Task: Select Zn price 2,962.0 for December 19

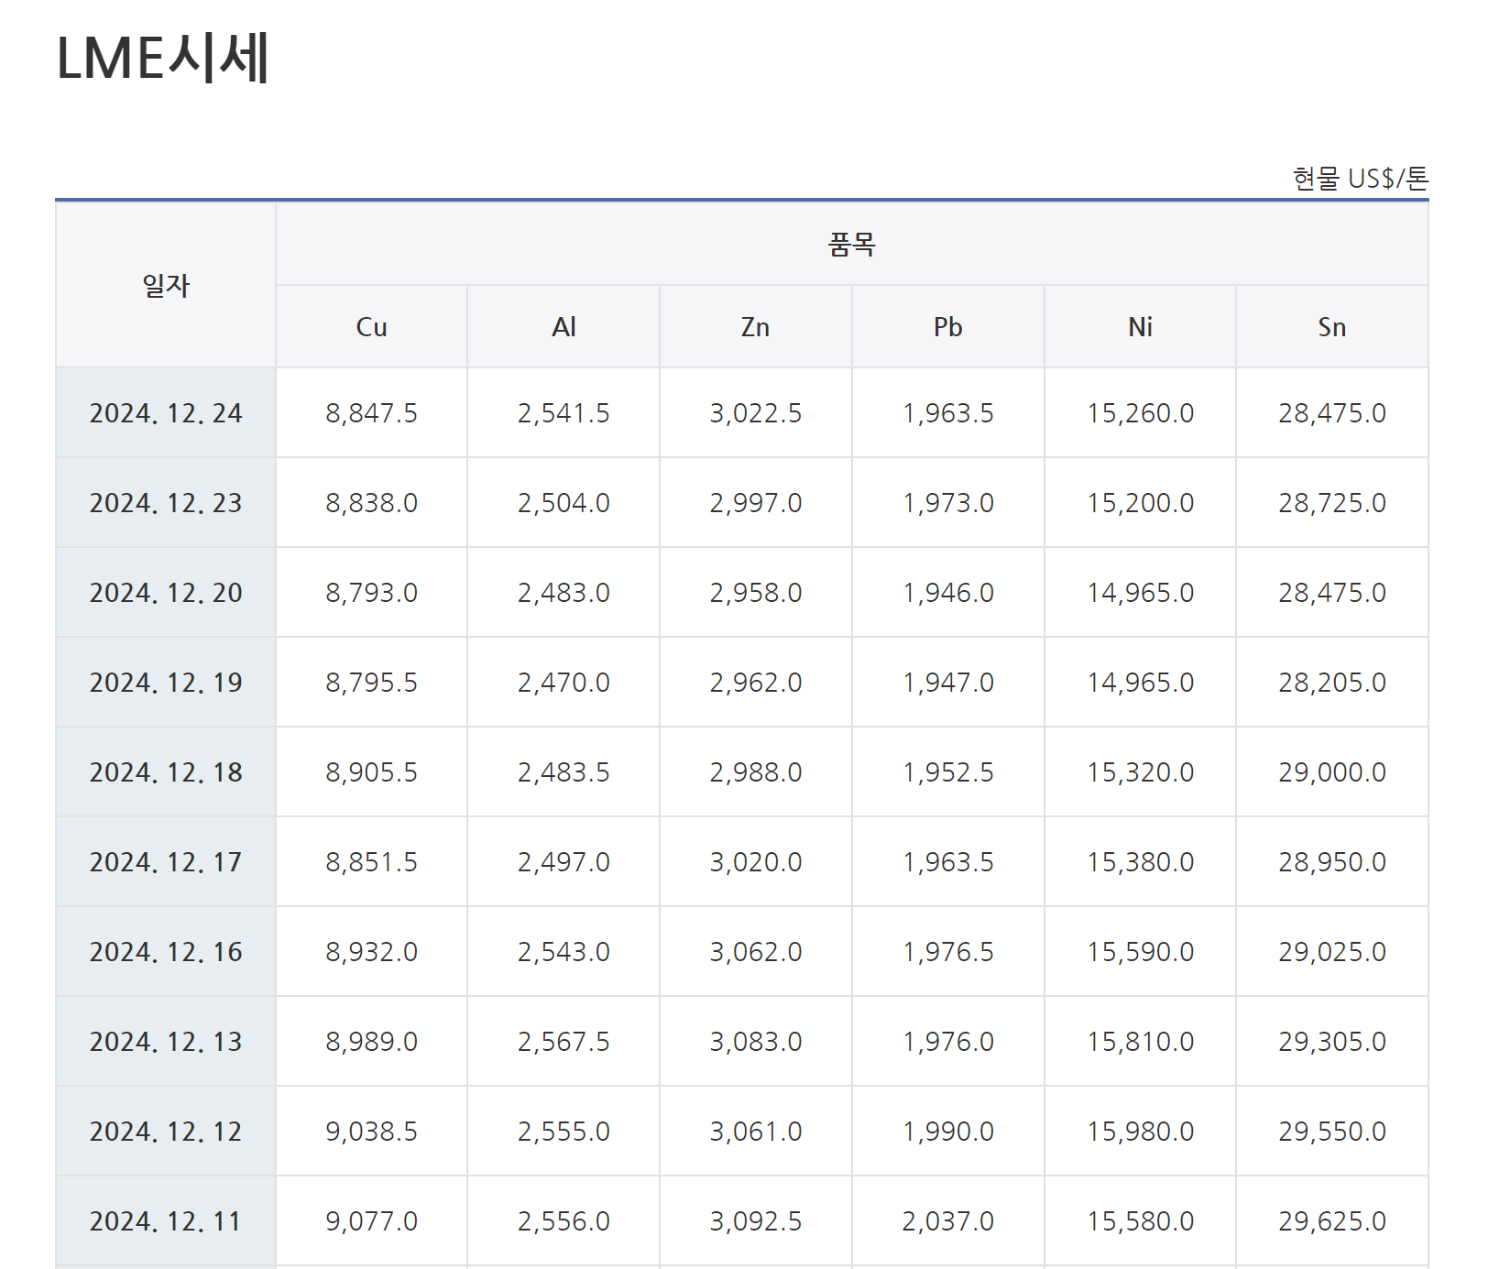Action: point(755,683)
